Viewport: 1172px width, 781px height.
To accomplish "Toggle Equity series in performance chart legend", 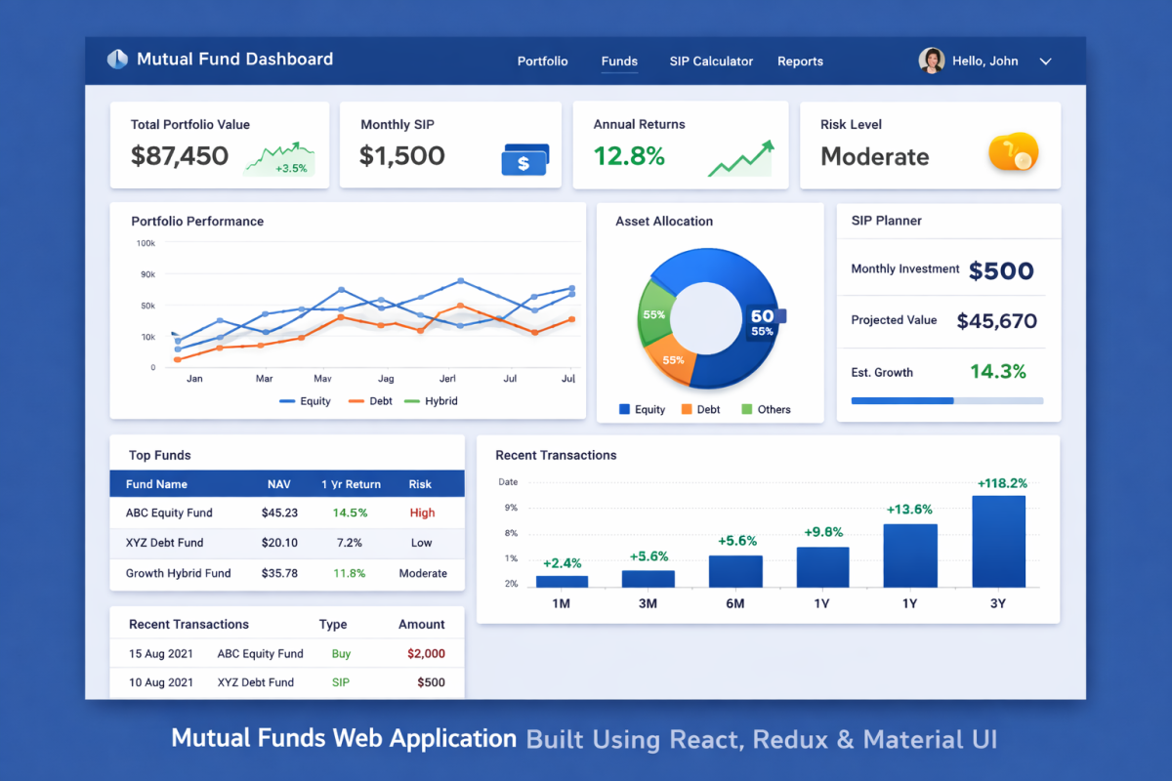I will 305,401.
